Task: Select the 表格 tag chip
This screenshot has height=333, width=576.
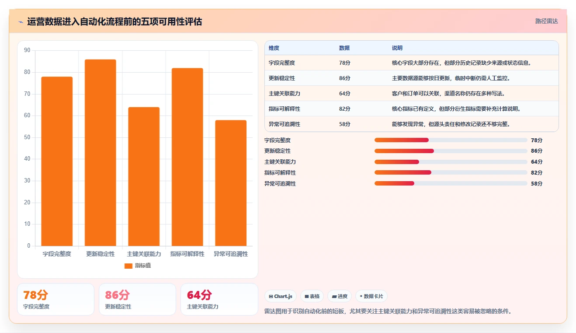Action: pos(312,296)
